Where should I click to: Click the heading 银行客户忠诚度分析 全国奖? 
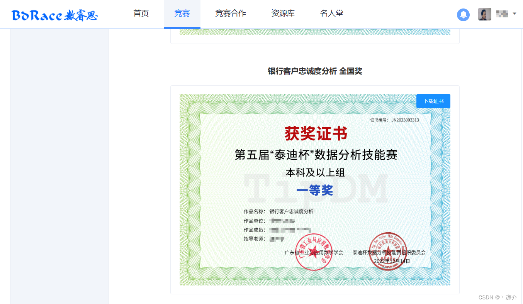click(x=315, y=71)
